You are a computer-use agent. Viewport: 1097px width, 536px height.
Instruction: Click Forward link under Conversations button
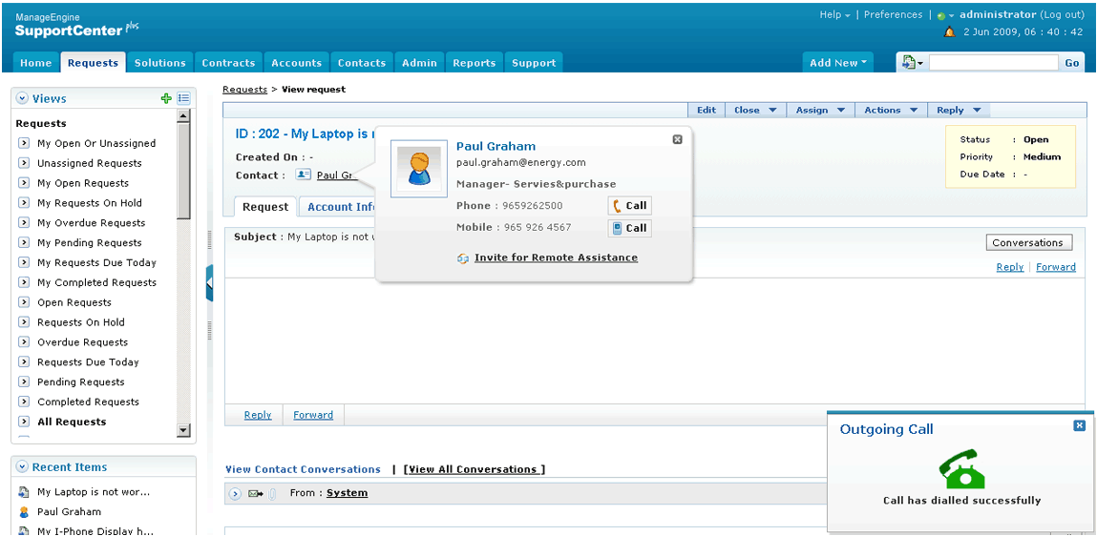(1056, 267)
